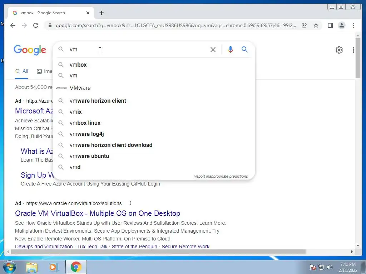This screenshot has width=366, height=274.
Task: Open three-dot options beside Oracle ad URL
Action: 130,203
